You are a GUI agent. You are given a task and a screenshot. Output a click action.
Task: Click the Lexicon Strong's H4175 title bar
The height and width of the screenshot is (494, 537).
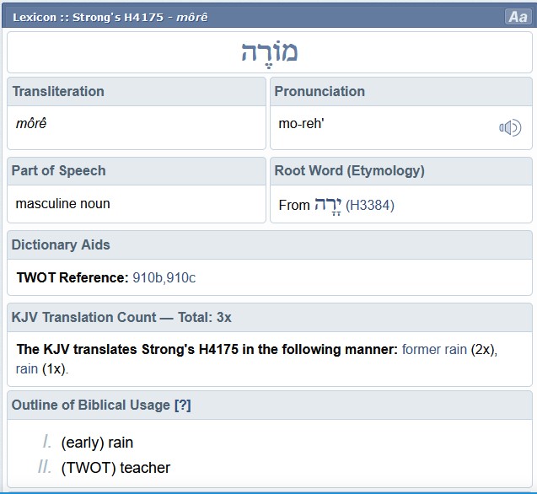pos(110,17)
